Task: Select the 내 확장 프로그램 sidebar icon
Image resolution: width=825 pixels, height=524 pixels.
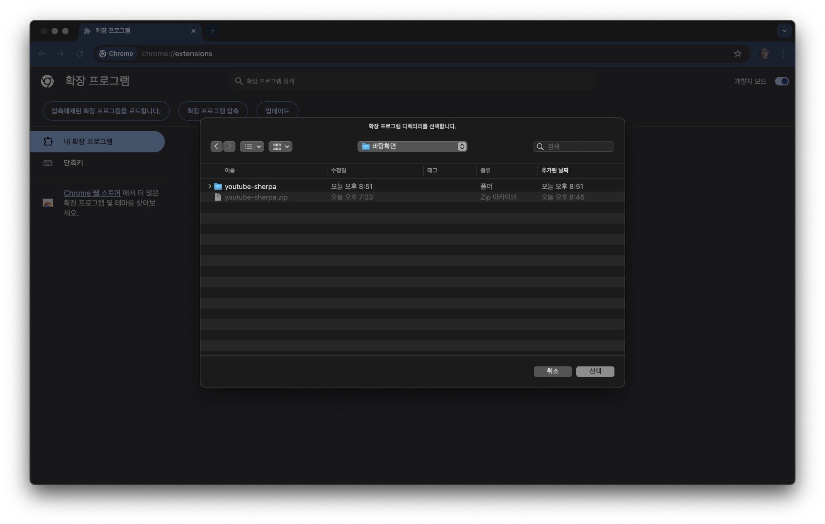Action: tap(48, 142)
